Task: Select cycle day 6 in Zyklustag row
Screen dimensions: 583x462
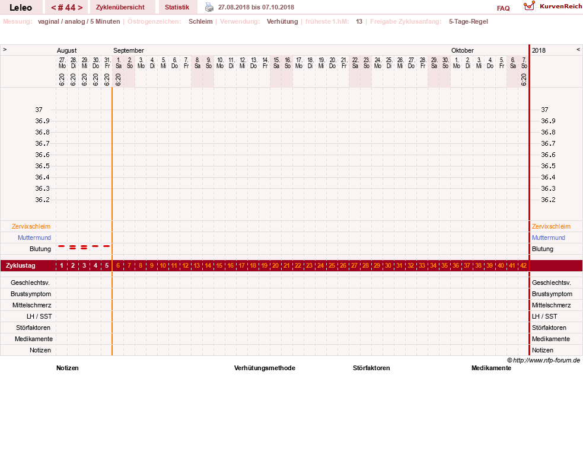Action: point(118,265)
